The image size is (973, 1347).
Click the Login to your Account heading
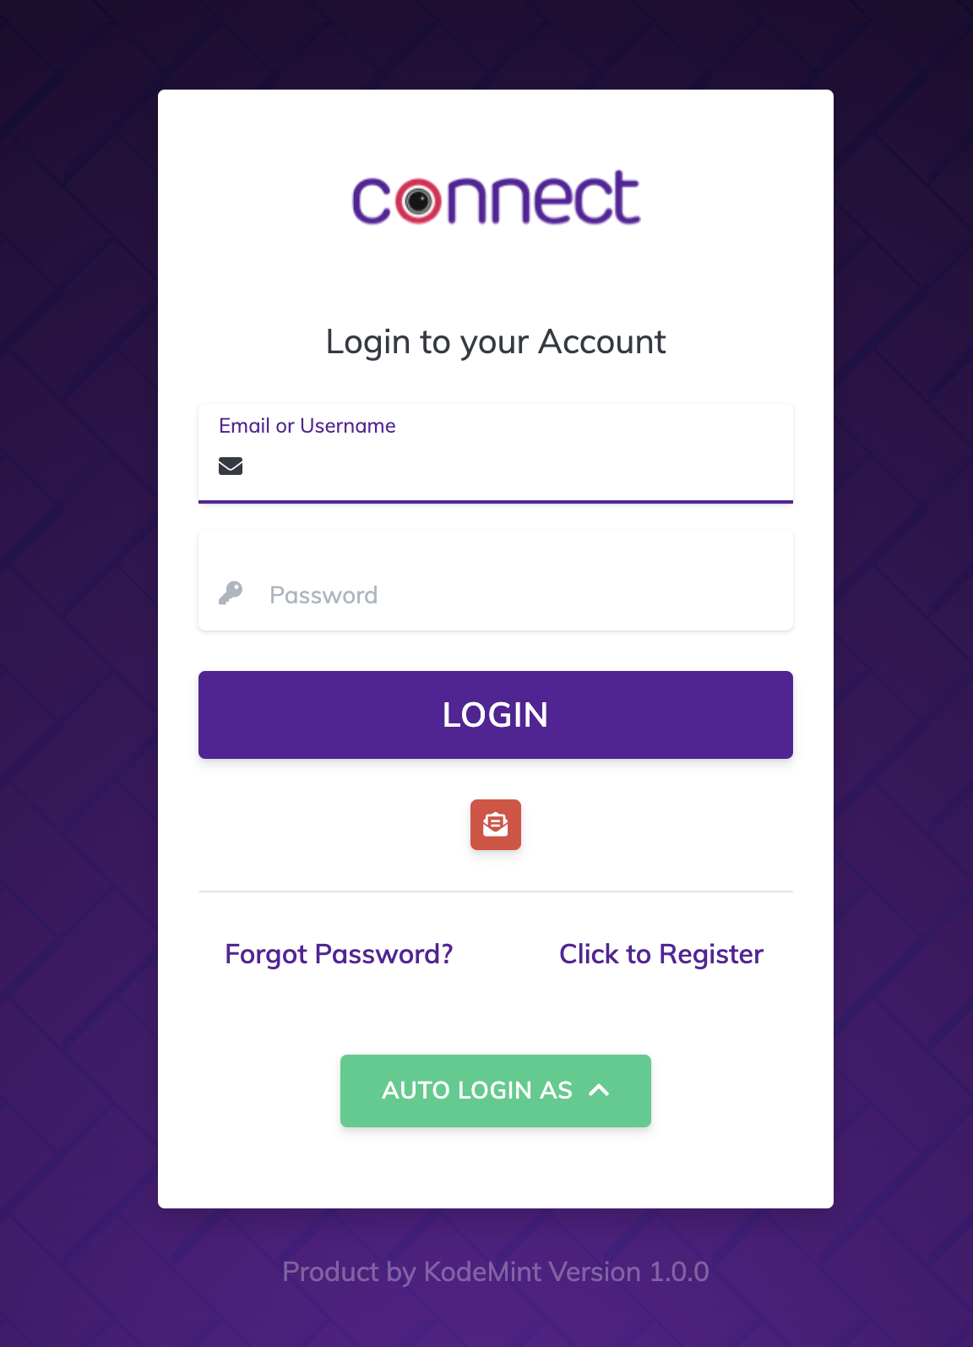pyautogui.click(x=496, y=342)
